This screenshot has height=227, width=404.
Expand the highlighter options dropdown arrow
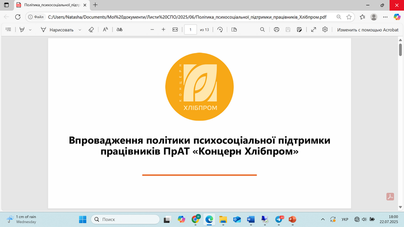(x=30, y=30)
